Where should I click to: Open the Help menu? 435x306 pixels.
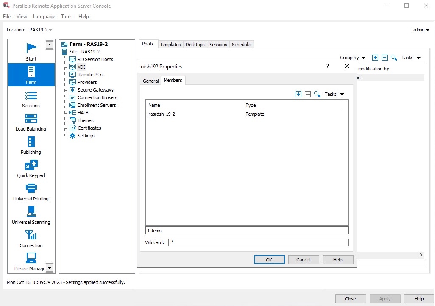(84, 17)
